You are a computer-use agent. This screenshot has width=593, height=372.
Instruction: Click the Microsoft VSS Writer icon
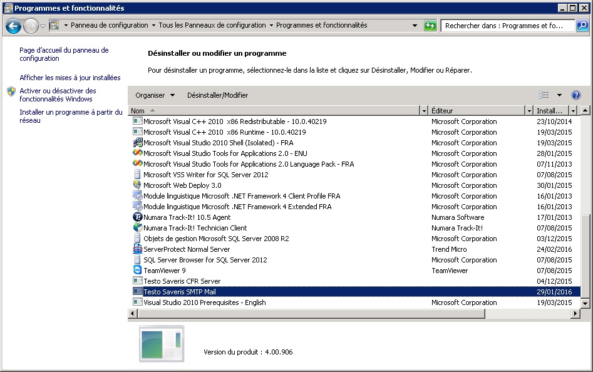pyautogui.click(x=138, y=175)
